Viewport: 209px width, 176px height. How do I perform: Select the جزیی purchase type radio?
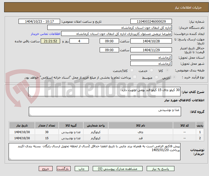174,77
